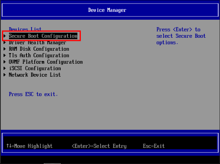The width and height of the screenshot is (220, 164).
Task: Click arrow beside iSCSI Configuration
Action: (x=5, y=68)
